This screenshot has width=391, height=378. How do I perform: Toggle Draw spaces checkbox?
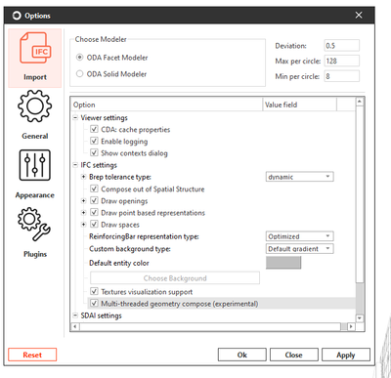(94, 225)
